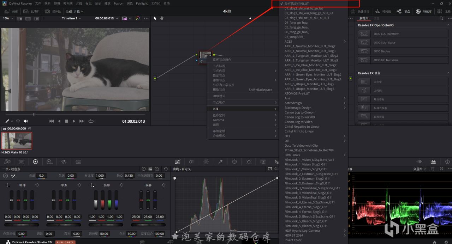
Task: Click the search icon in effects library
Action: (441, 18)
